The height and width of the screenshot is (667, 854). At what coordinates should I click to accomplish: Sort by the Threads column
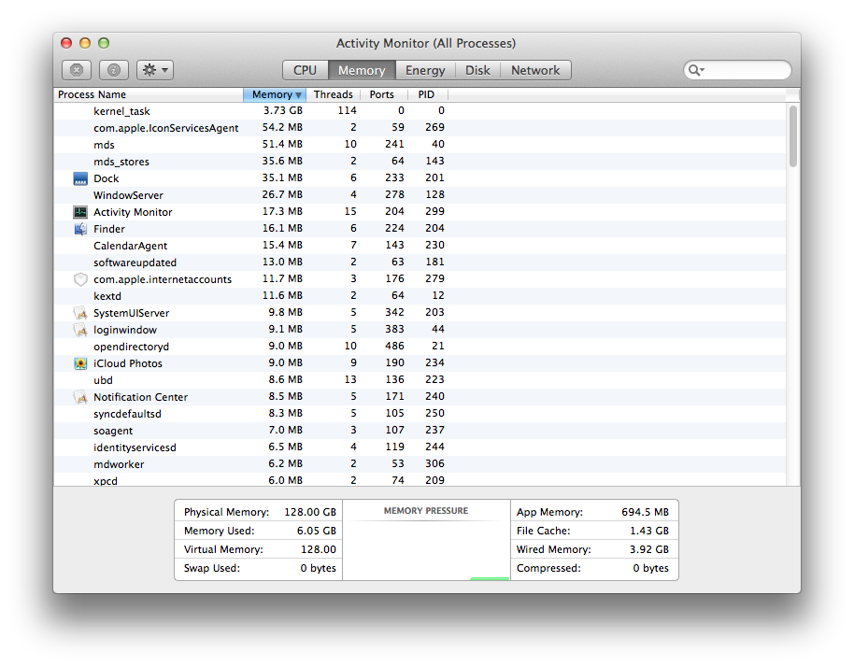(x=334, y=94)
